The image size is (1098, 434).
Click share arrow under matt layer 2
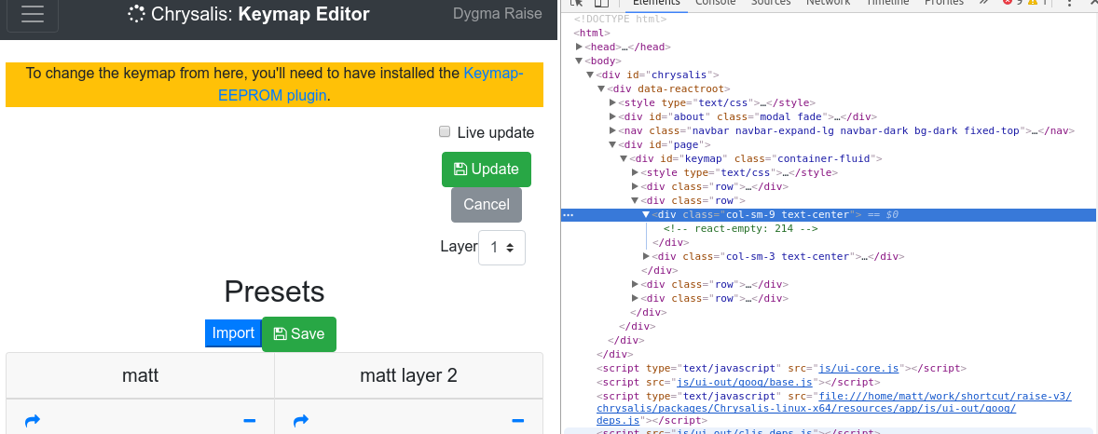[301, 421]
